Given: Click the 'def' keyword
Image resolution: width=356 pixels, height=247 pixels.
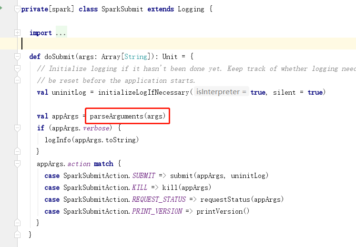Looking at the screenshot, I should (35, 57).
